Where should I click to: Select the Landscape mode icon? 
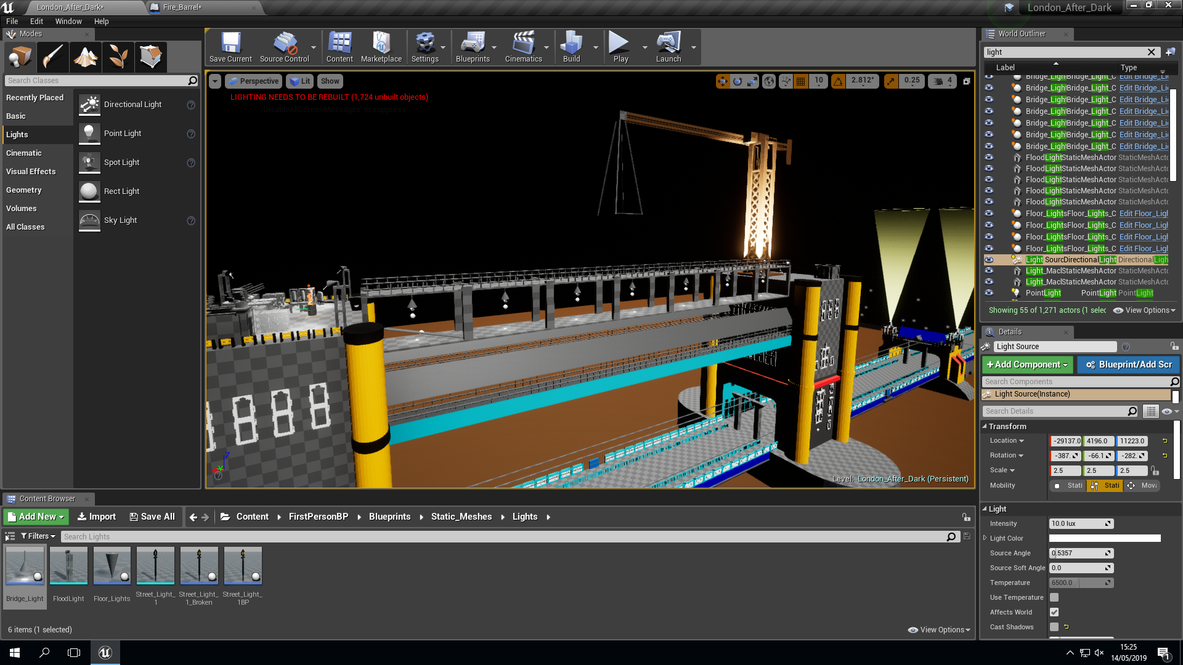(x=86, y=57)
